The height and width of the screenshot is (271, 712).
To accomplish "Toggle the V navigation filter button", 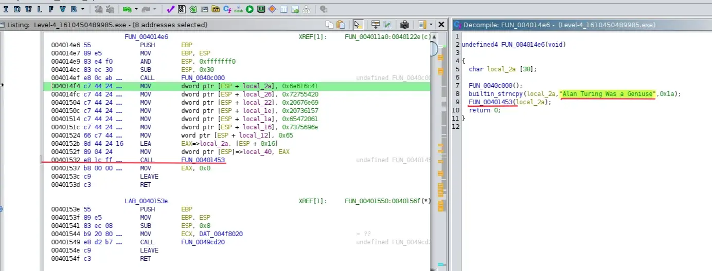I will (x=62, y=9).
